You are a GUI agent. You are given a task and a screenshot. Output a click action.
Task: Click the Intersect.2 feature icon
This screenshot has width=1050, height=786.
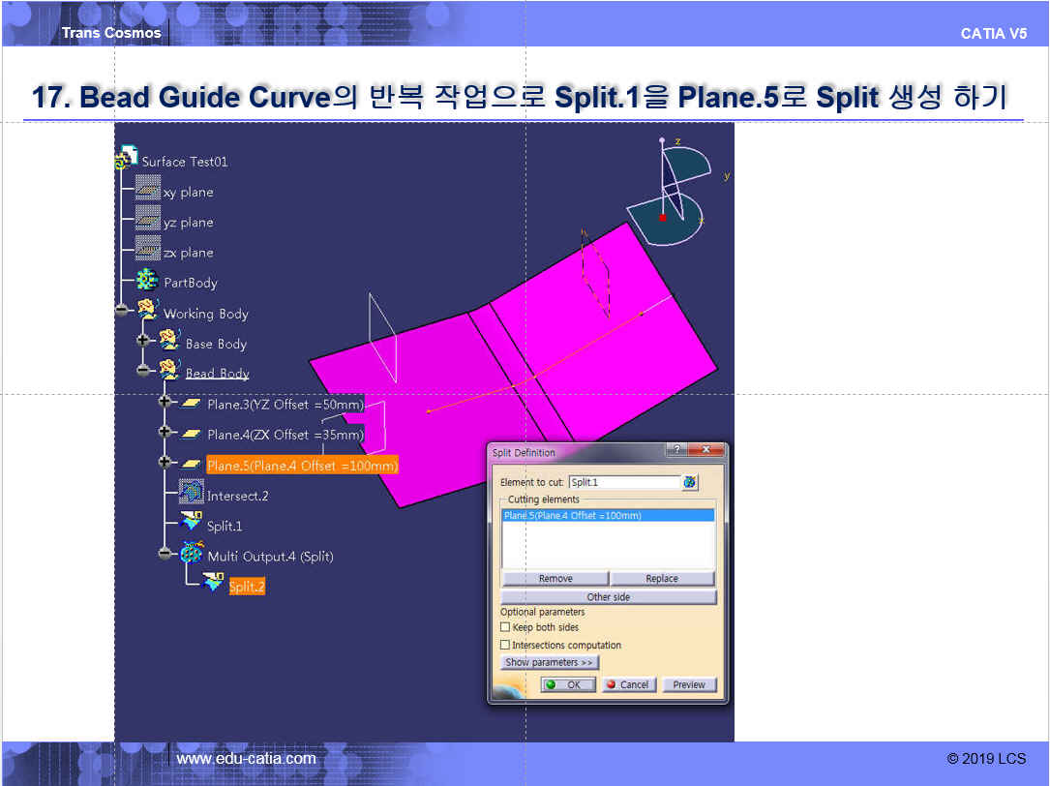tap(192, 493)
